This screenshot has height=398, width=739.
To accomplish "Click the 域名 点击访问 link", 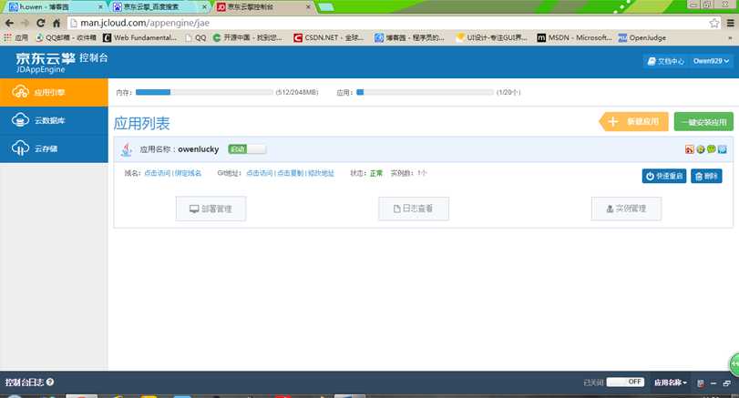I will 158,173.
